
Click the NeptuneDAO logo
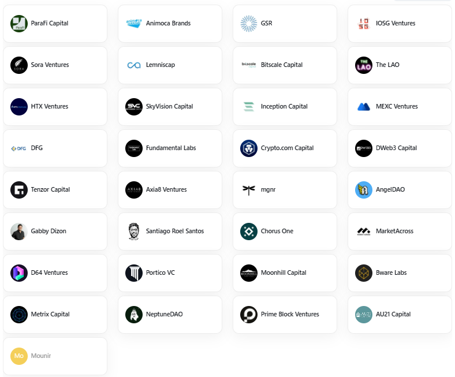click(134, 314)
